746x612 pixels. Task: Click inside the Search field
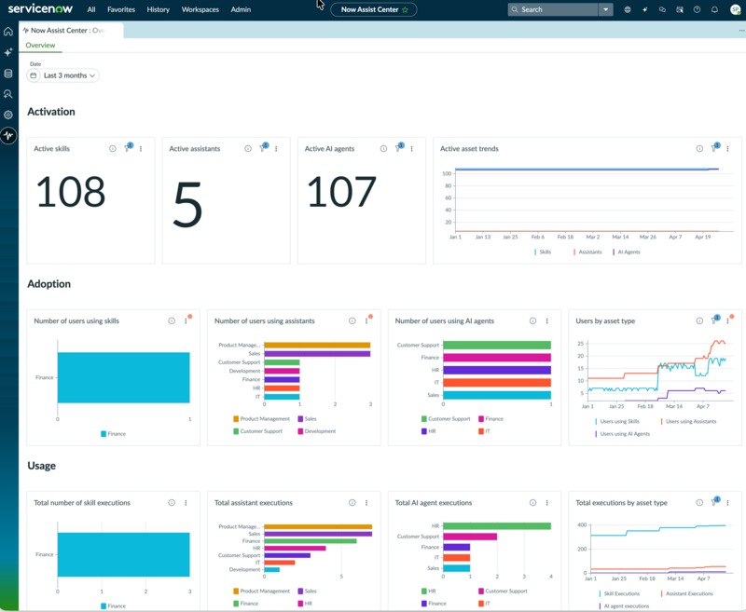click(553, 9)
